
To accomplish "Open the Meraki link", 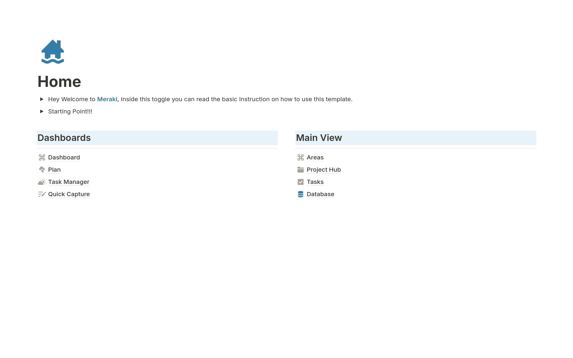I will [107, 99].
